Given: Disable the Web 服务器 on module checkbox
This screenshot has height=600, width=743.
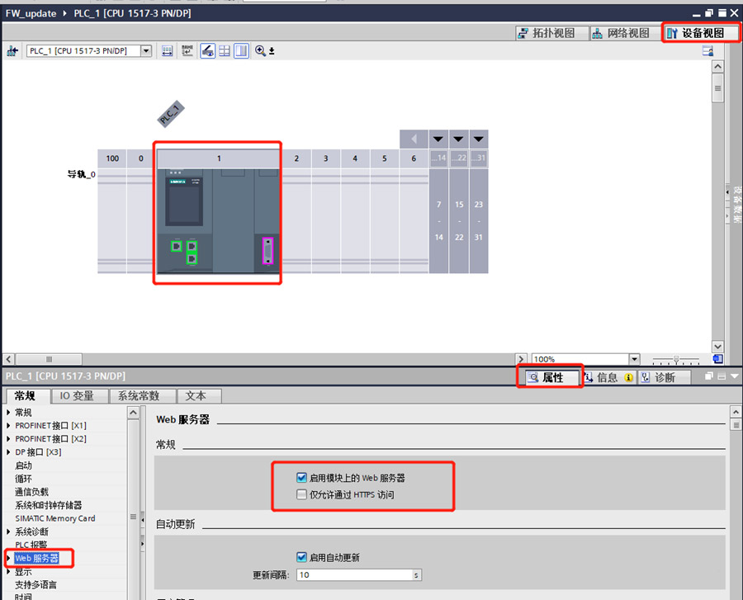Looking at the screenshot, I should coord(302,478).
